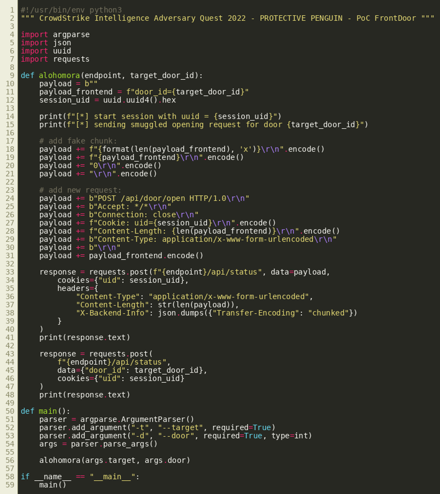Click the 'Content-Length: {len(payload_frontend)}' line 28
Screen dimensions: 440x494
click(189, 231)
